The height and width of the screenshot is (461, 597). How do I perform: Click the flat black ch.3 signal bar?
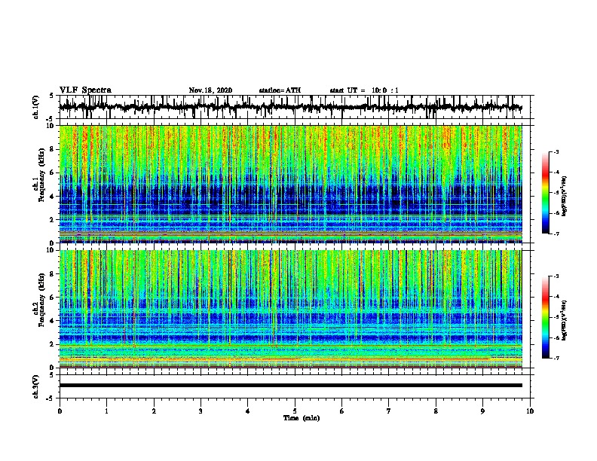(290, 386)
